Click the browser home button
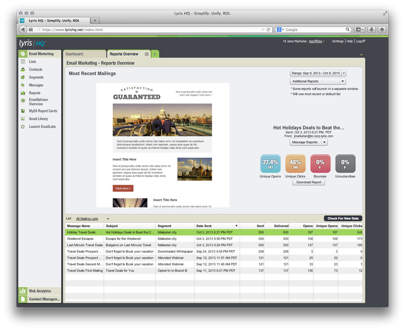Viewport: 405px width, 330px height. coord(381,30)
